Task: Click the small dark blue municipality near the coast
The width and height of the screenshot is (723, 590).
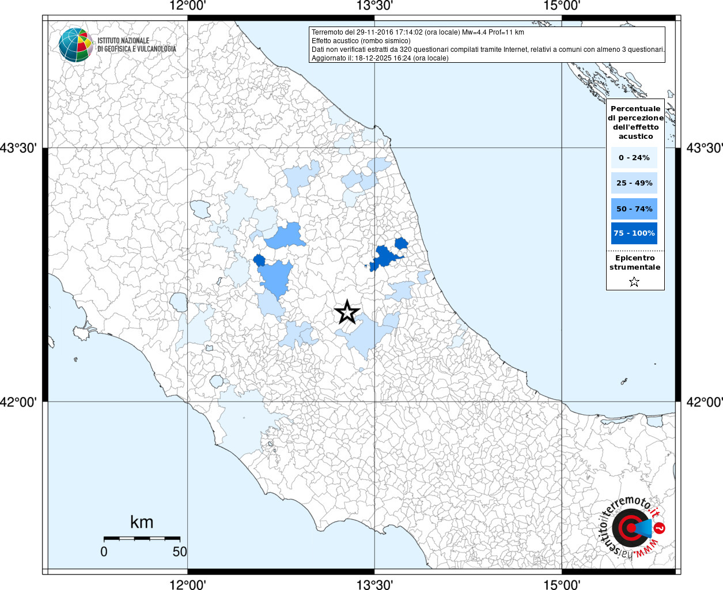Action: [x=401, y=244]
